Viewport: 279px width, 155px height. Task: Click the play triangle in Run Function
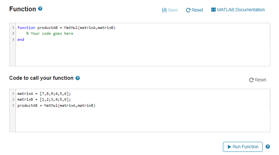click(x=229, y=147)
